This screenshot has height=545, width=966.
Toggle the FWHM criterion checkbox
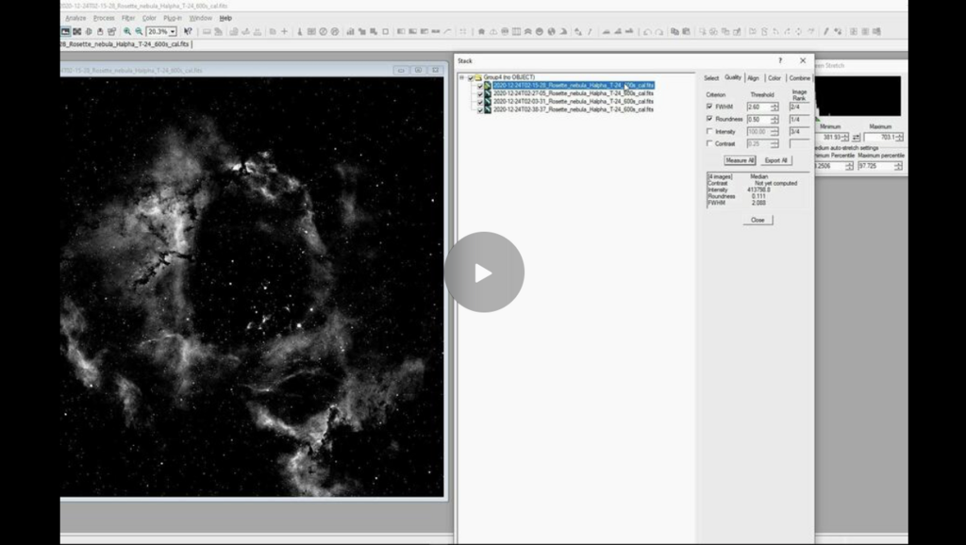(x=709, y=107)
